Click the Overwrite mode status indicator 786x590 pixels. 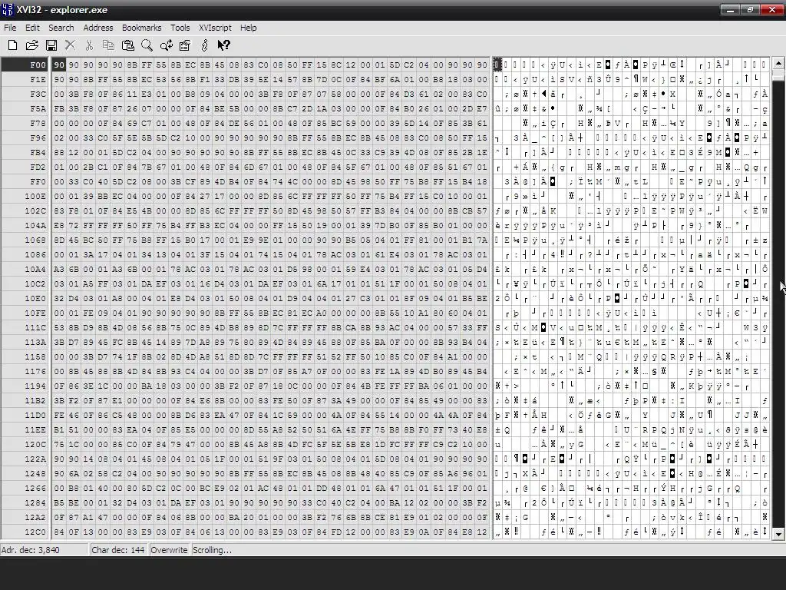[169, 550]
